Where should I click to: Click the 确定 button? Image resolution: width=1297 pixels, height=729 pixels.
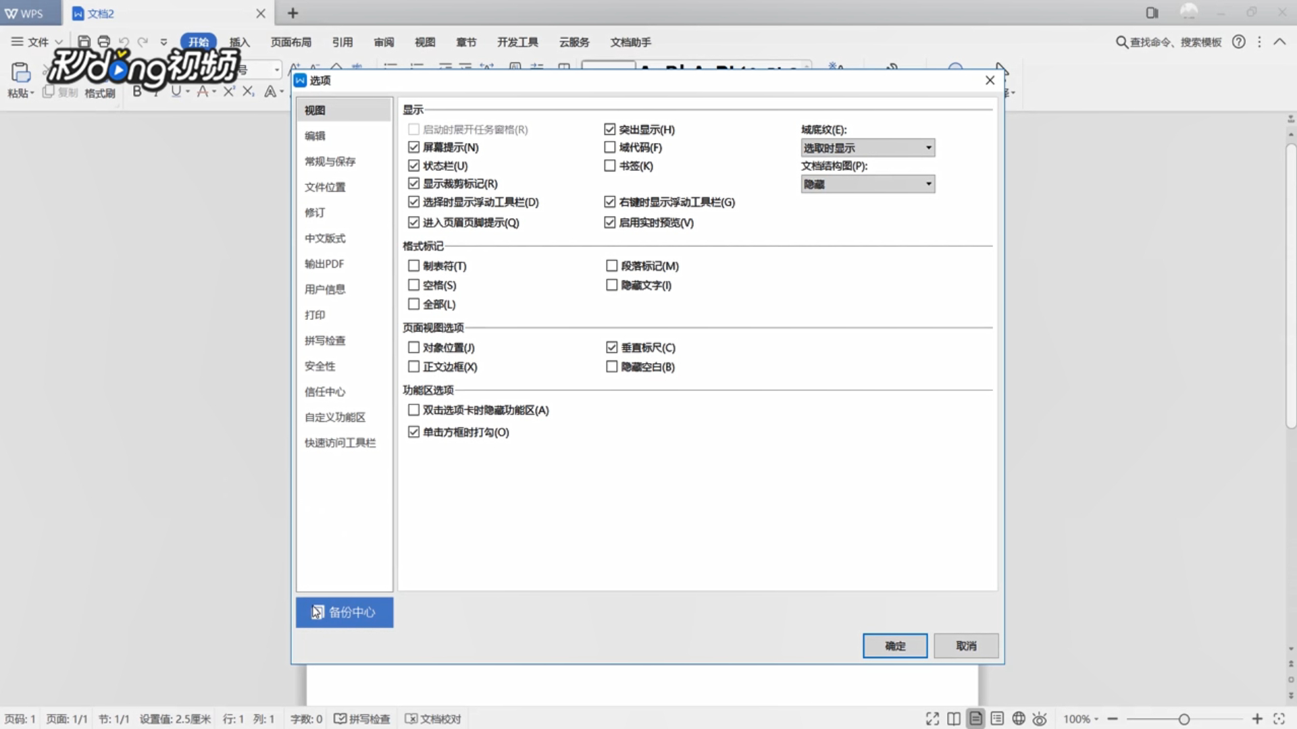click(894, 646)
